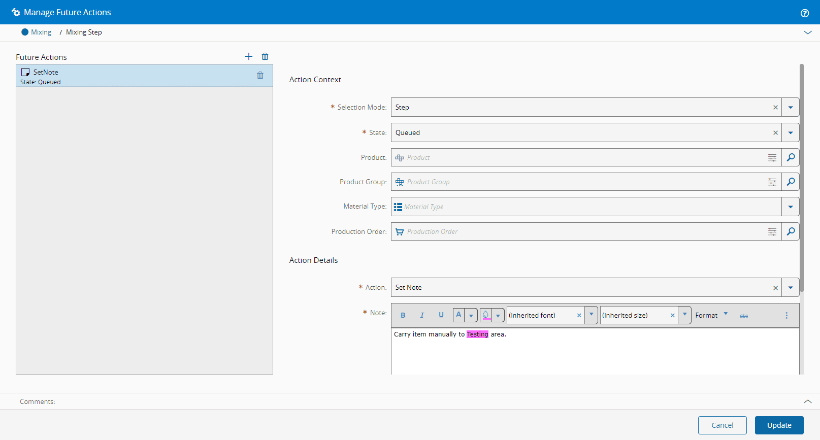Open the note editor overflow menu (three dots)
820x440 pixels.
786,316
